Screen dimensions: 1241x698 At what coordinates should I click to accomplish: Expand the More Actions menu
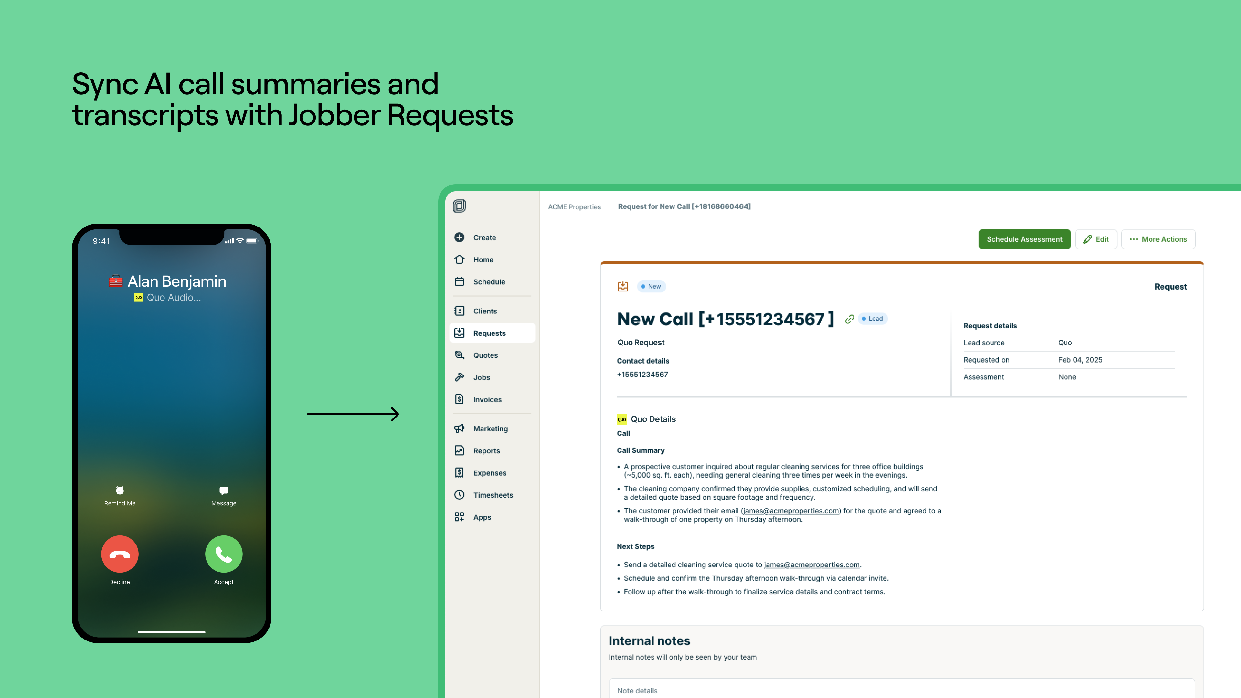1158,239
